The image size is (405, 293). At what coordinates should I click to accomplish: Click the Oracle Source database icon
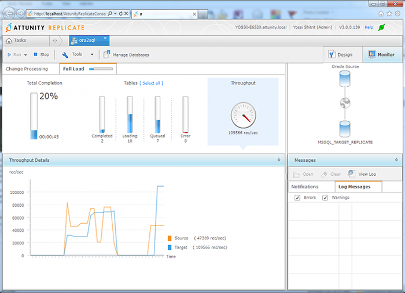[345, 79]
